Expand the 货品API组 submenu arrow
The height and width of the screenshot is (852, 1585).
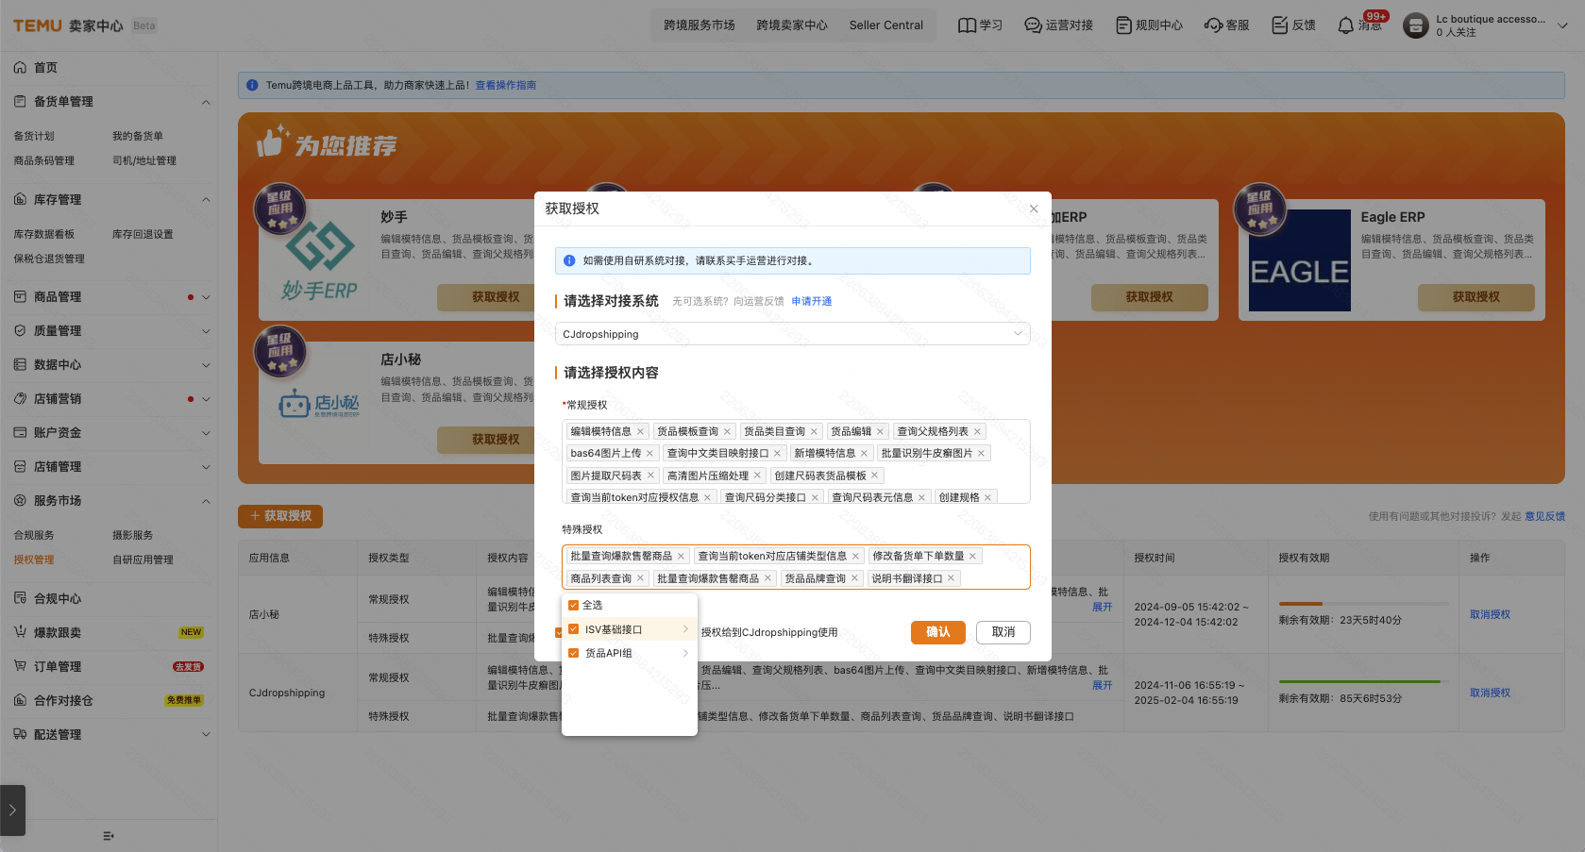(x=685, y=653)
